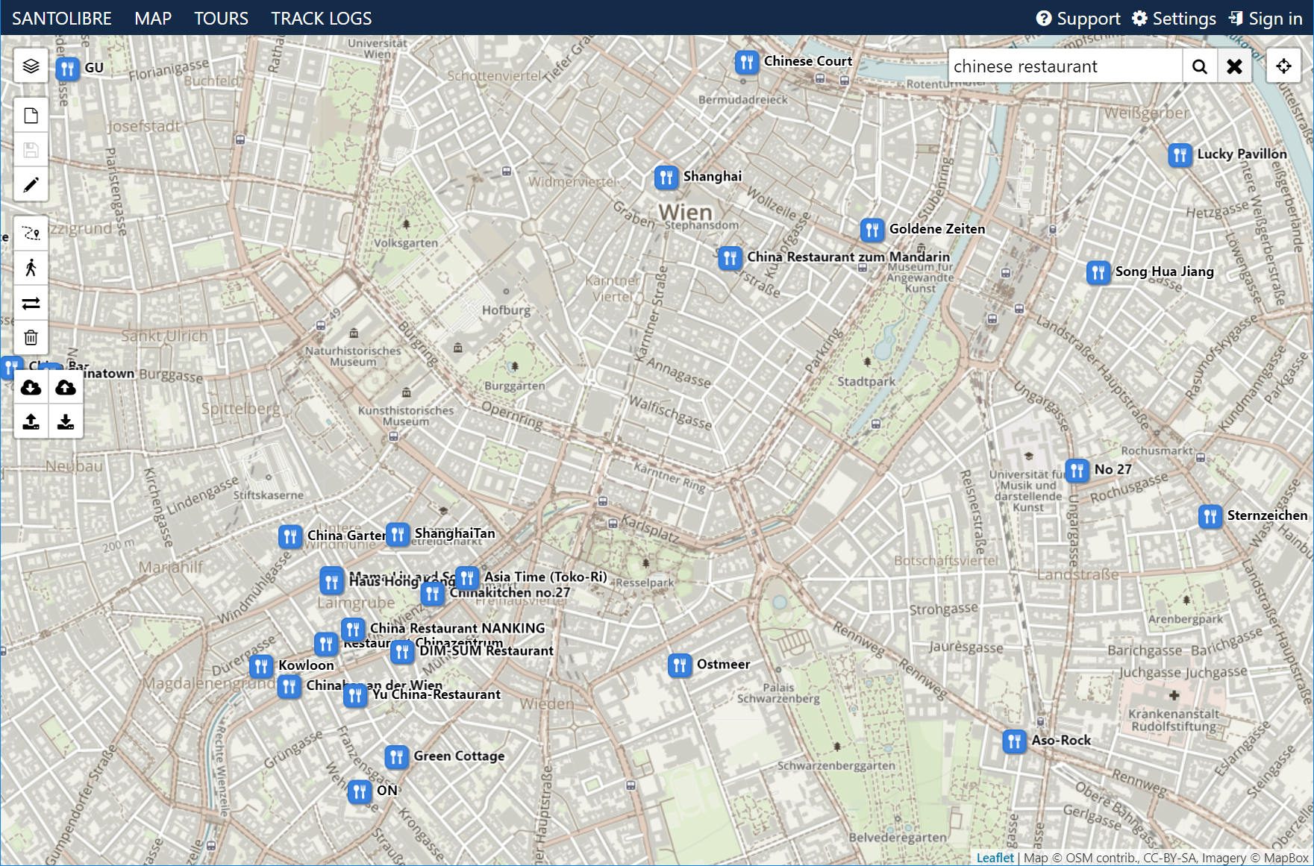1314x866 pixels.
Task: Export file with download tray icon
Action: pos(66,421)
